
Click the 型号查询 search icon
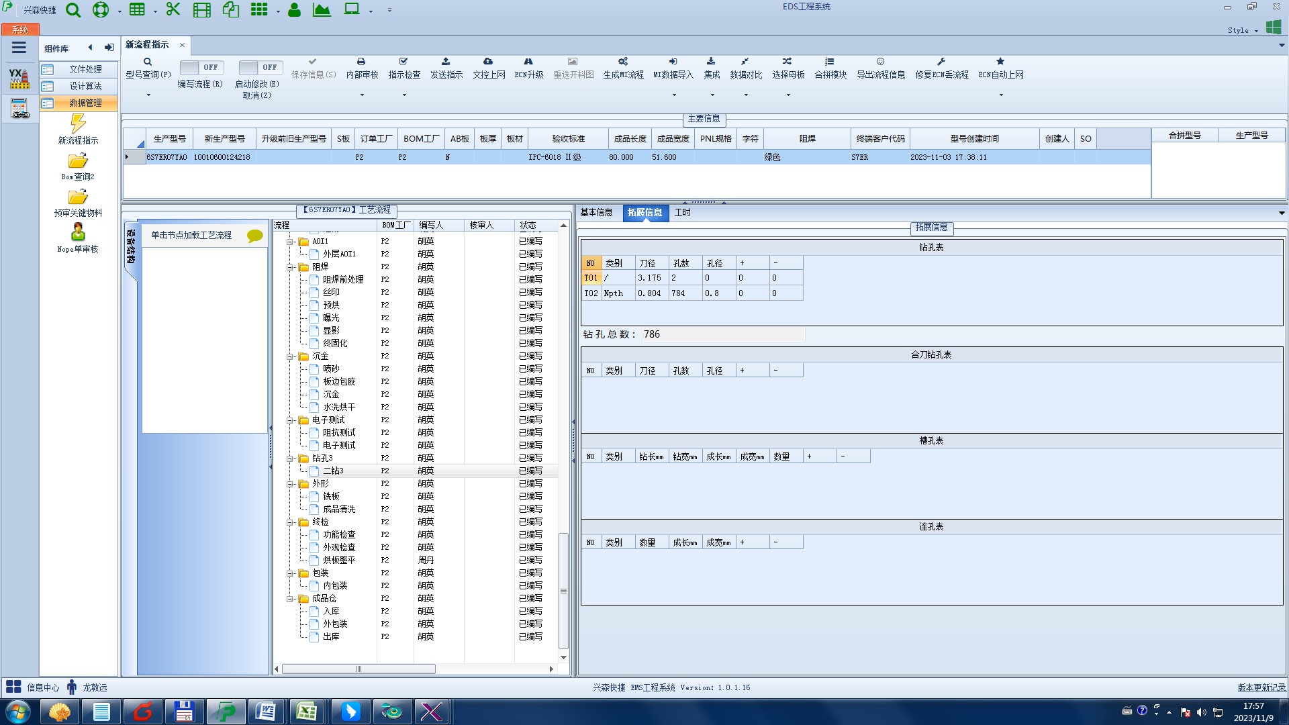(148, 62)
